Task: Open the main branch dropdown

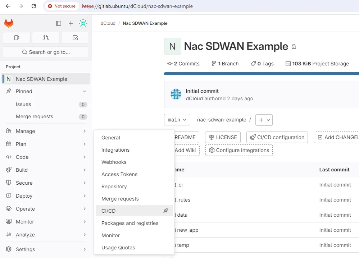Action: click(177, 120)
